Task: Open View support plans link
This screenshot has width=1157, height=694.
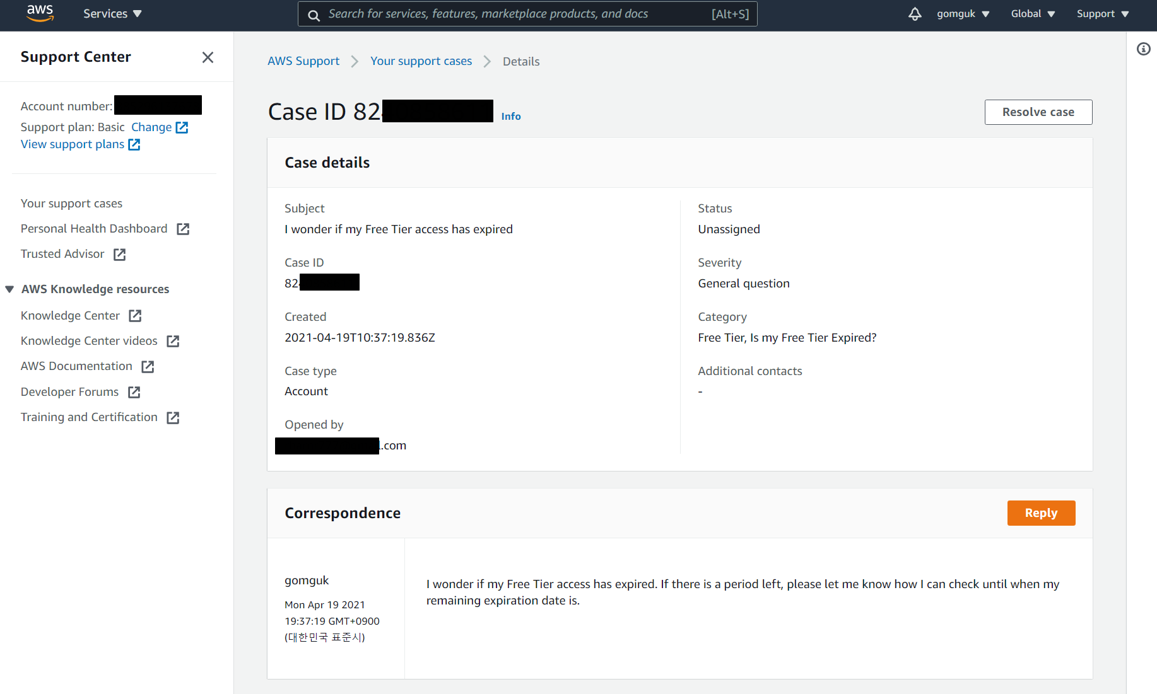Action: pyautogui.click(x=73, y=144)
